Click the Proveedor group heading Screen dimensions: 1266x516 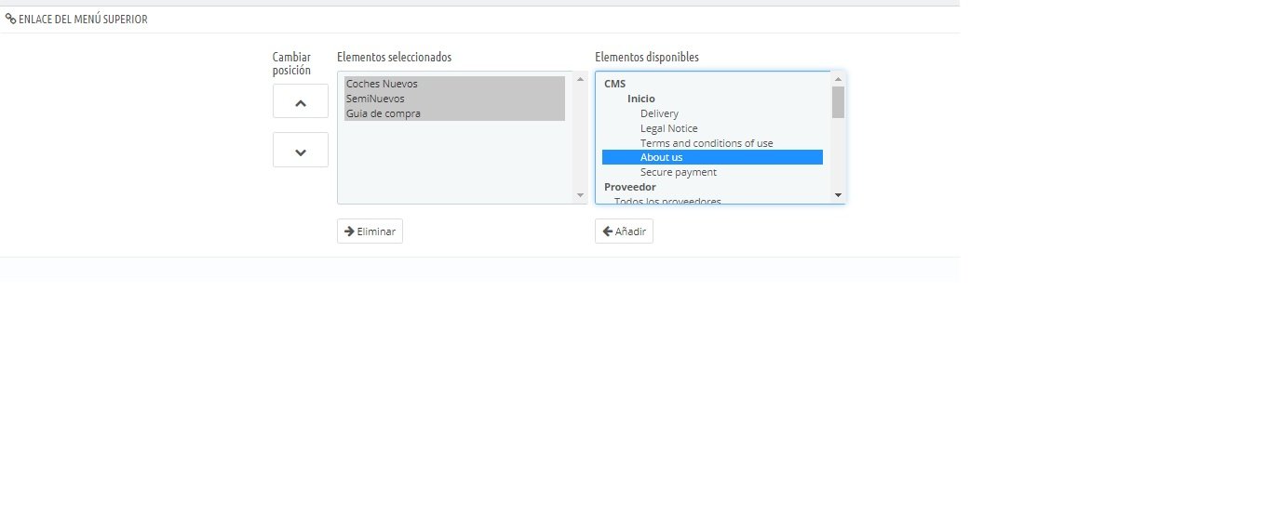click(630, 187)
